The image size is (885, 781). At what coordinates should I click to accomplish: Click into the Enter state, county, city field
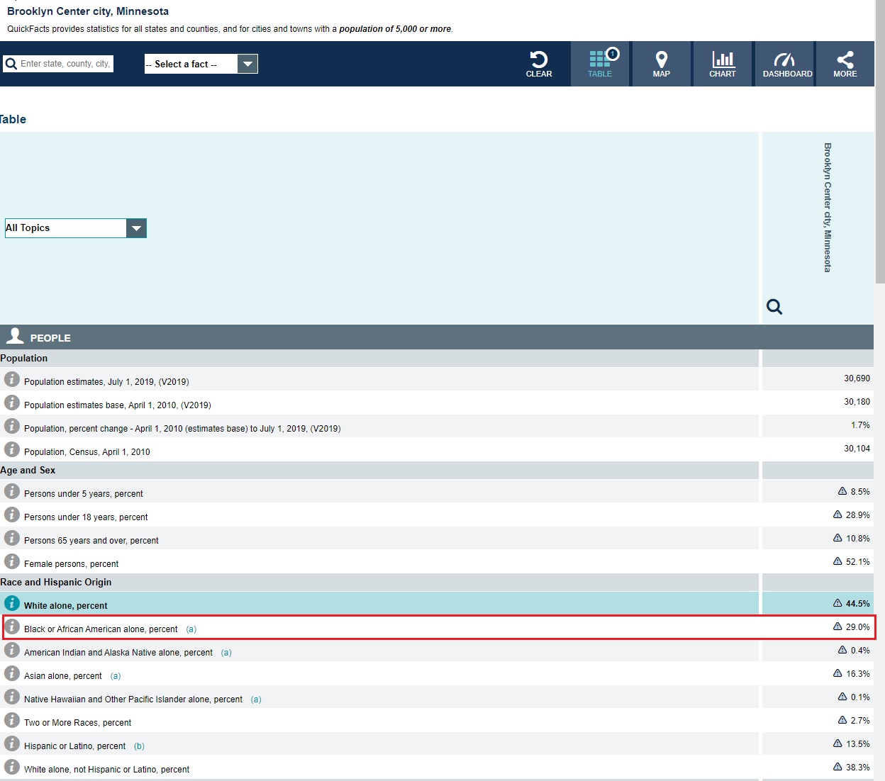tap(65, 64)
